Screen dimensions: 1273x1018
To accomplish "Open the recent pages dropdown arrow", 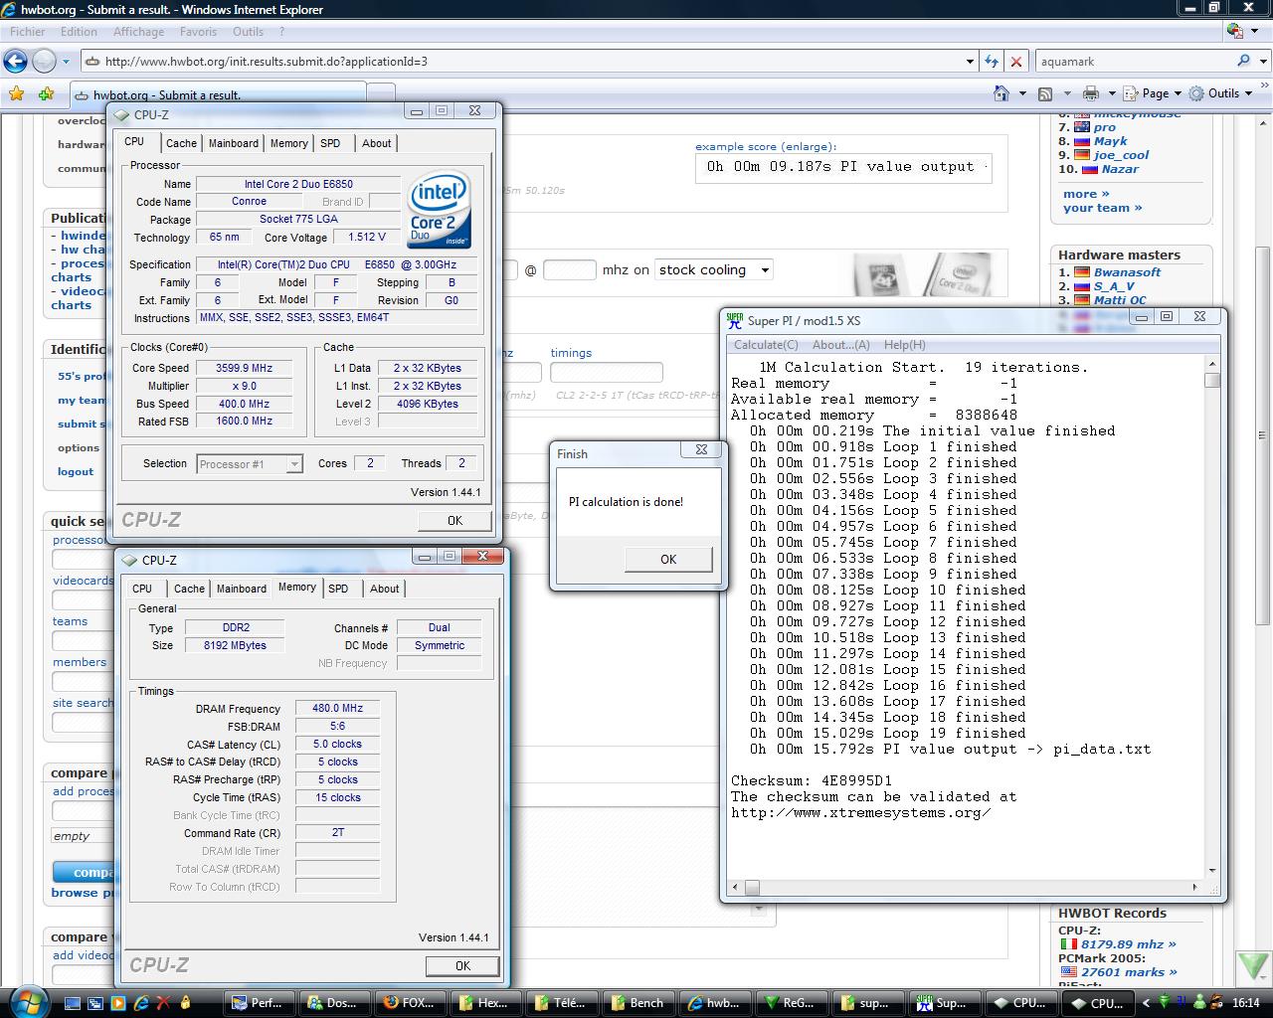I will (x=66, y=62).
